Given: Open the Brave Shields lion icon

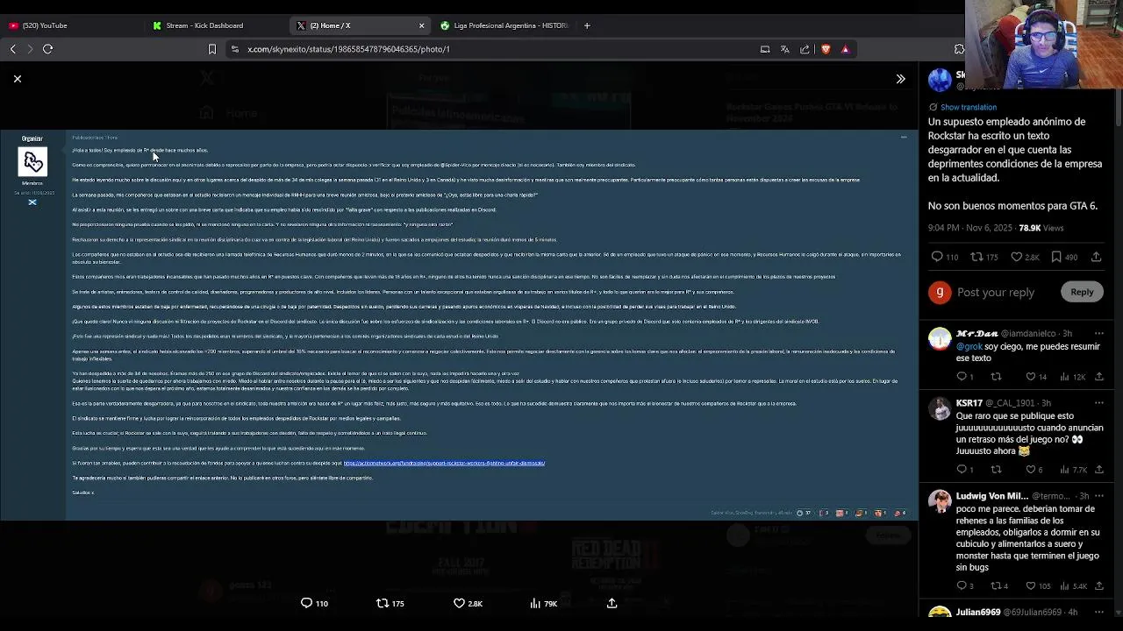Looking at the screenshot, I should pyautogui.click(x=826, y=49).
